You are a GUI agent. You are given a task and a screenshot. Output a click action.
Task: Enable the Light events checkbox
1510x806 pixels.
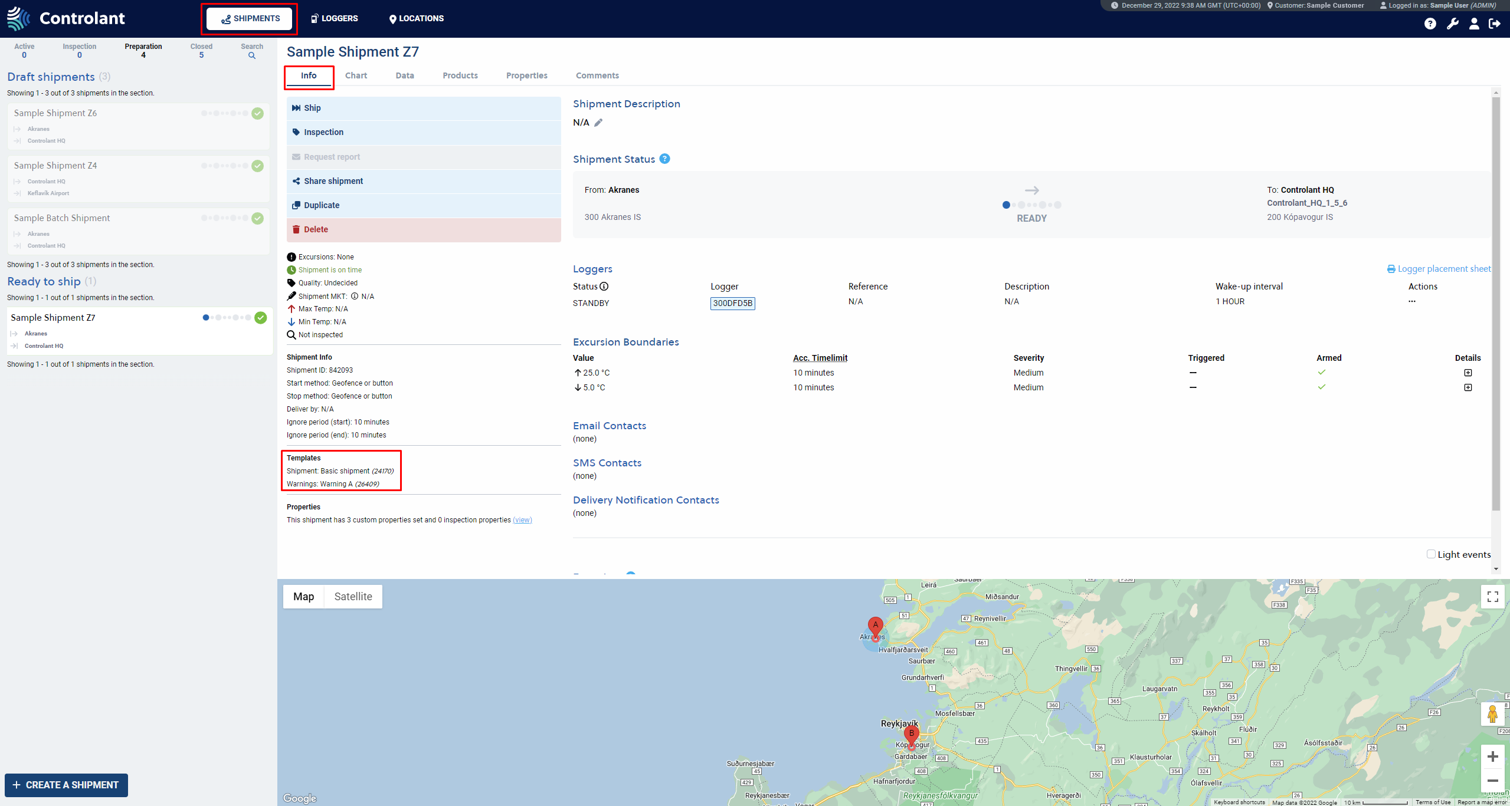[1431, 554]
